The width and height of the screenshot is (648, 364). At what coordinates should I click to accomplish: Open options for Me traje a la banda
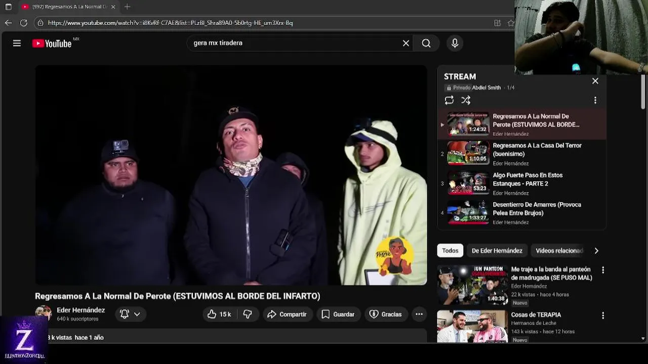point(602,270)
